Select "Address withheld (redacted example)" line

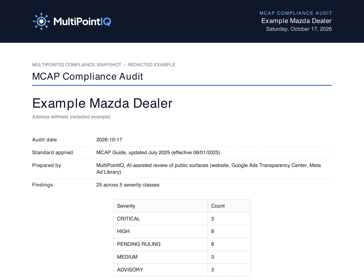71,117
